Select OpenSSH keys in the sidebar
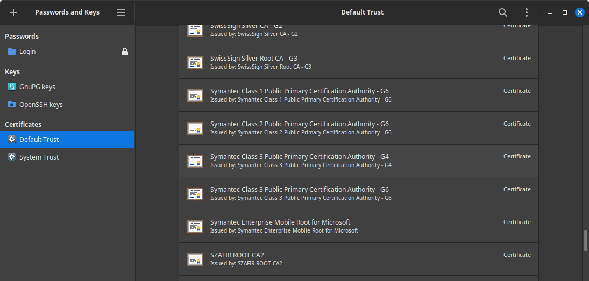Viewport: 589px width, 281px height. coord(67,104)
